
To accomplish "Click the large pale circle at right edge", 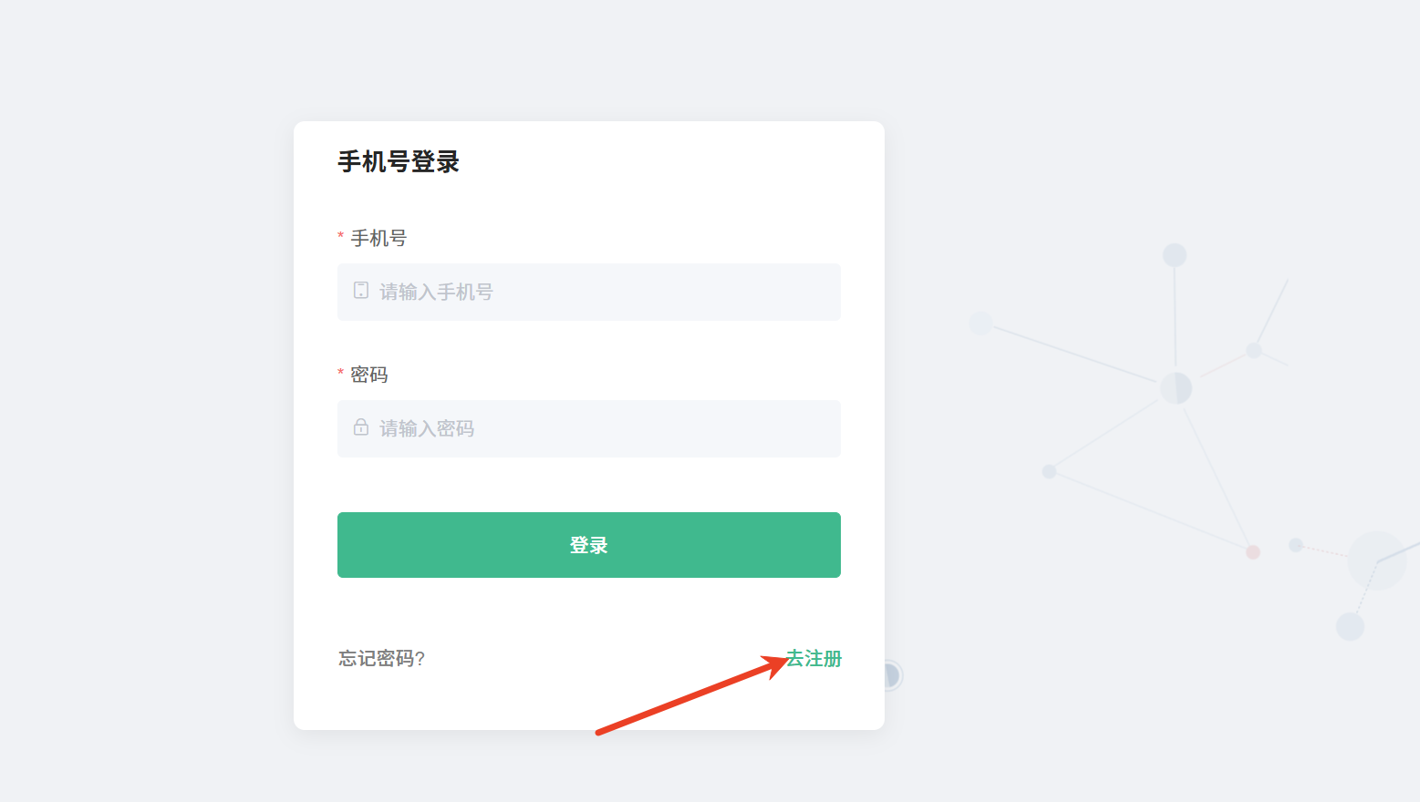I will coord(1377,560).
